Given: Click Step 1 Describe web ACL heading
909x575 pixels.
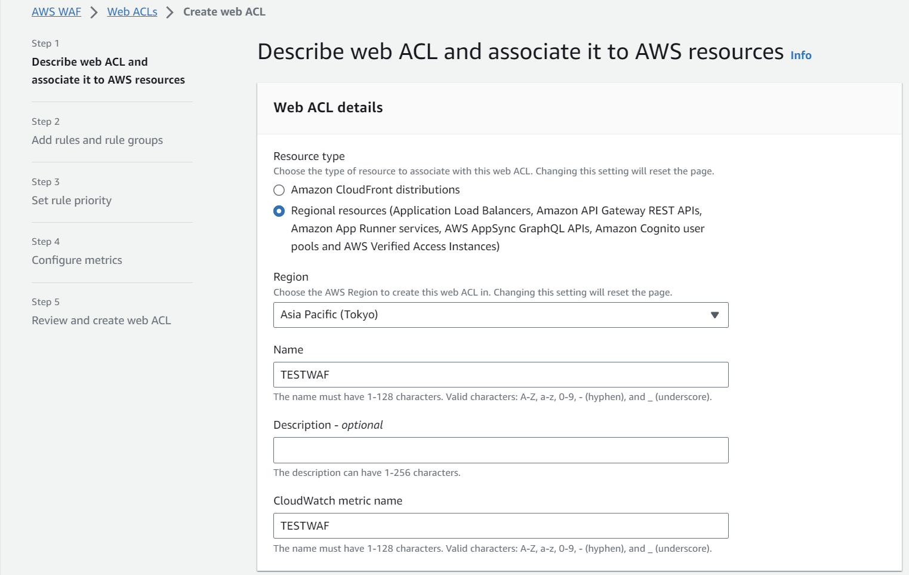Looking at the screenshot, I should coord(108,70).
